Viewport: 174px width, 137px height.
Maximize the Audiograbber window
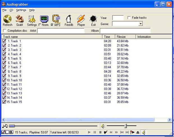pyautogui.click(x=163, y=4)
